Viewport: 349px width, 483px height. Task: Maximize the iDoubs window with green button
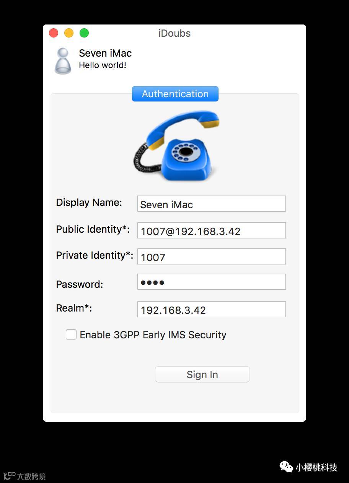84,33
